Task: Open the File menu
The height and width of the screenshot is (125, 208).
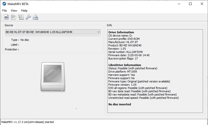Action: pos(5,11)
